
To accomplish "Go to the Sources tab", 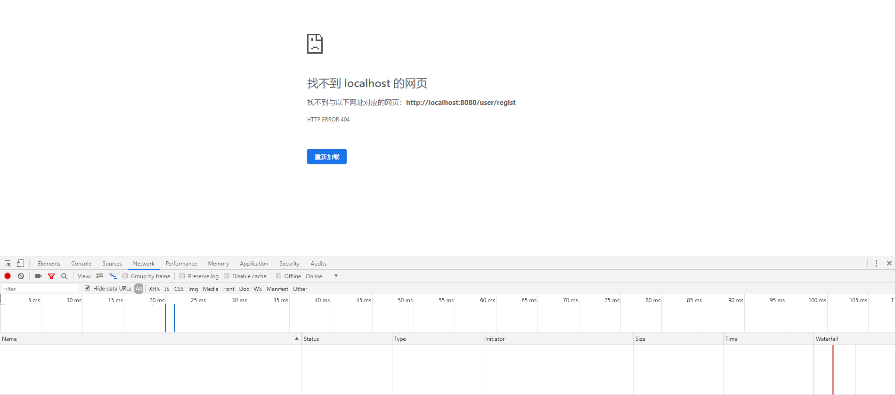I will [112, 264].
